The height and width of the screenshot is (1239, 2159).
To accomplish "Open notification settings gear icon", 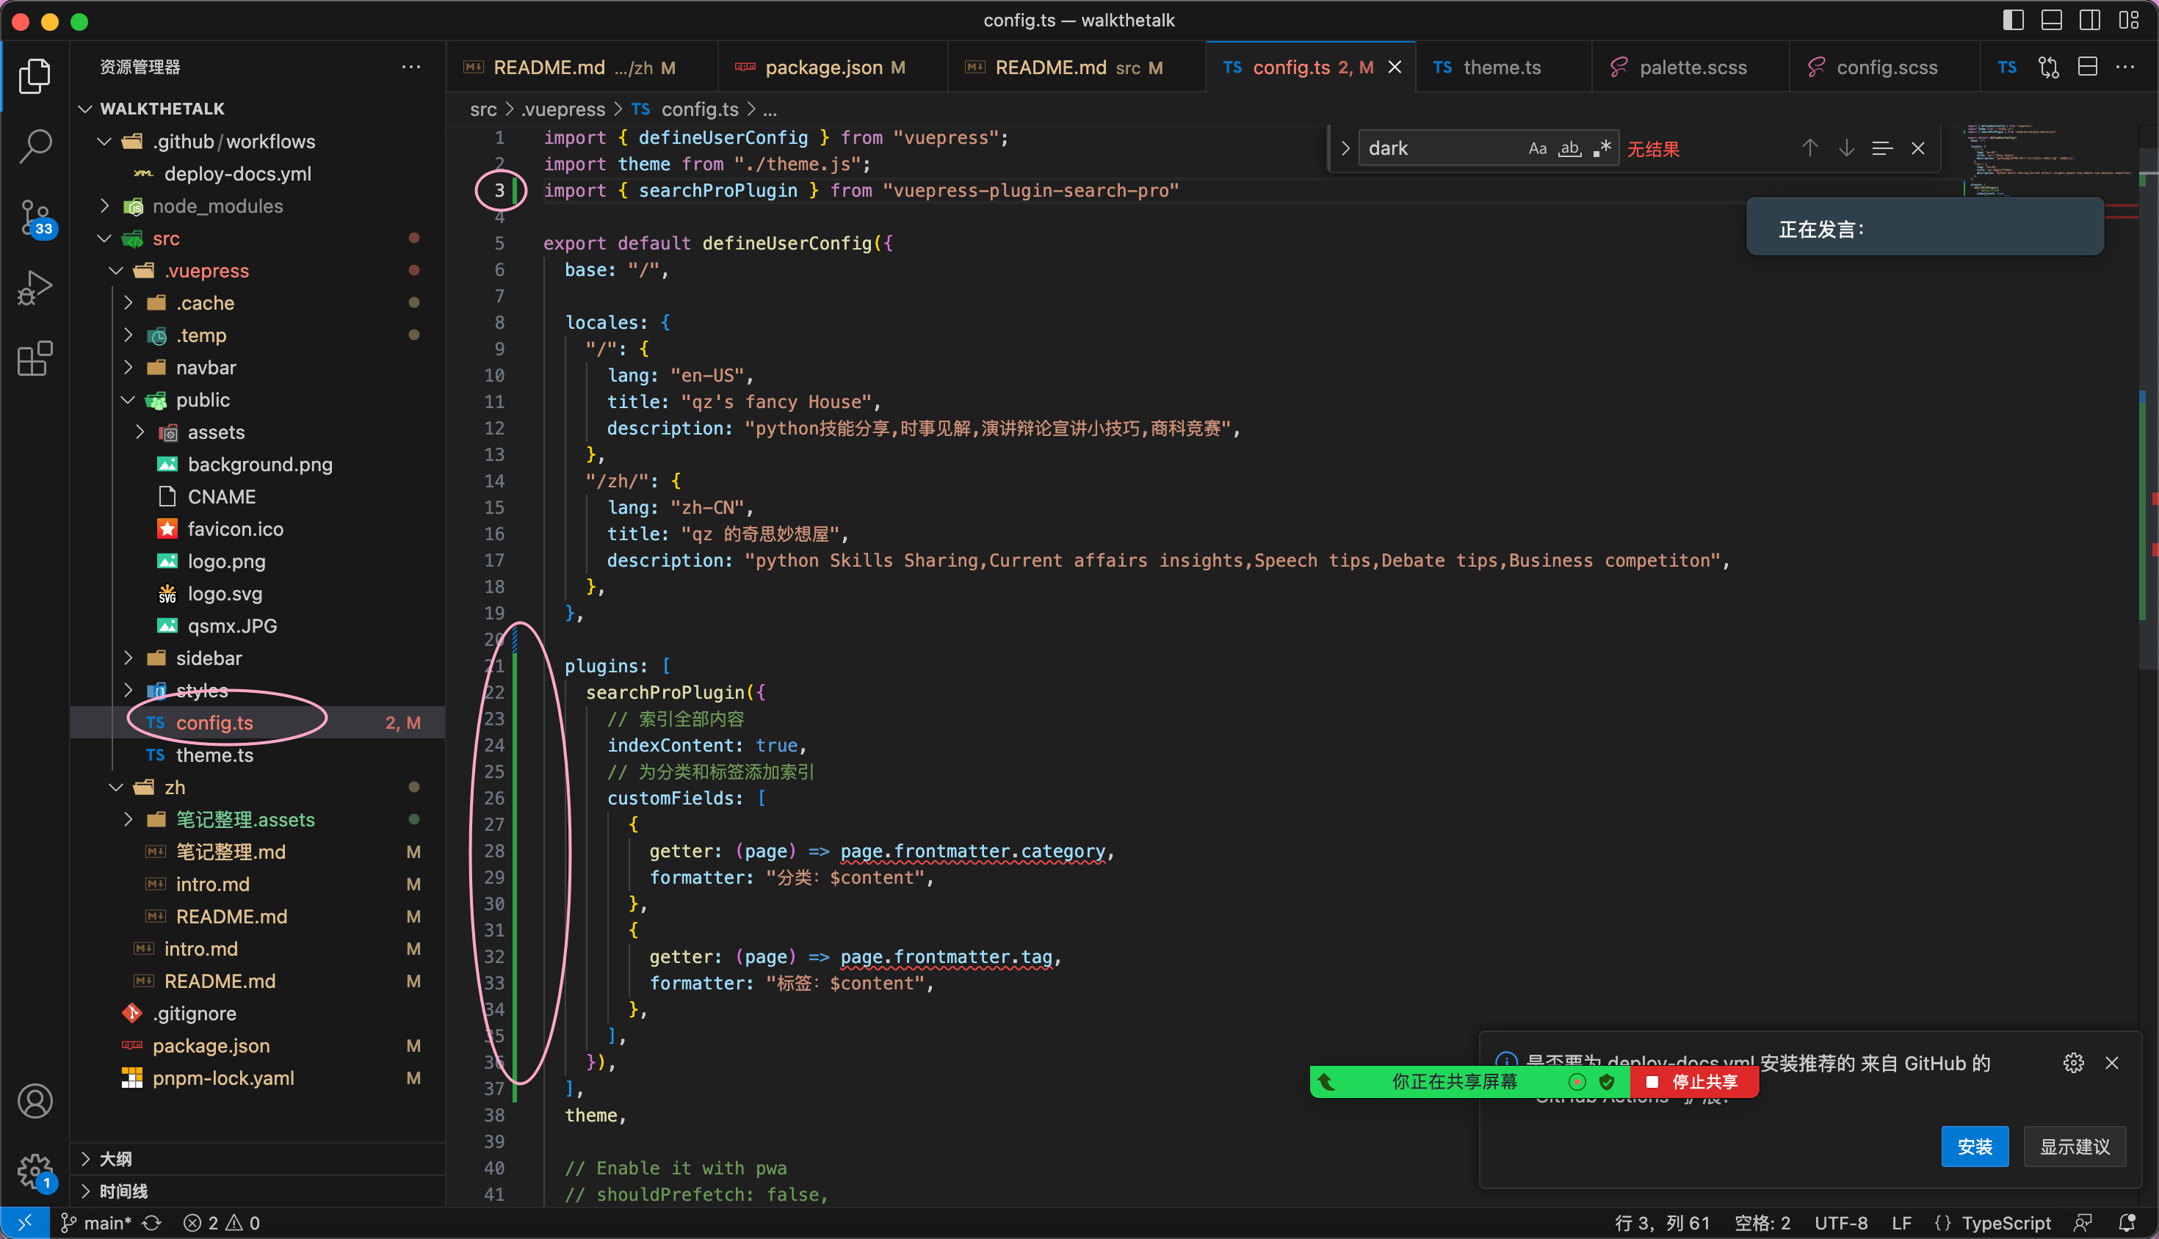I will point(2073,1063).
